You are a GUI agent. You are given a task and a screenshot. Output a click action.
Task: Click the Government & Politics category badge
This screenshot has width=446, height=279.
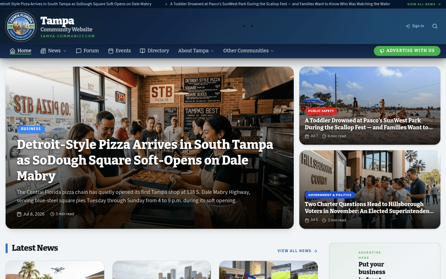coord(330,195)
